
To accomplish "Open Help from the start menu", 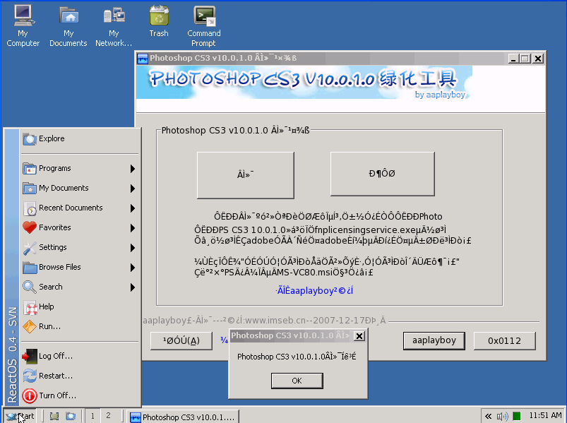I will [80, 307].
